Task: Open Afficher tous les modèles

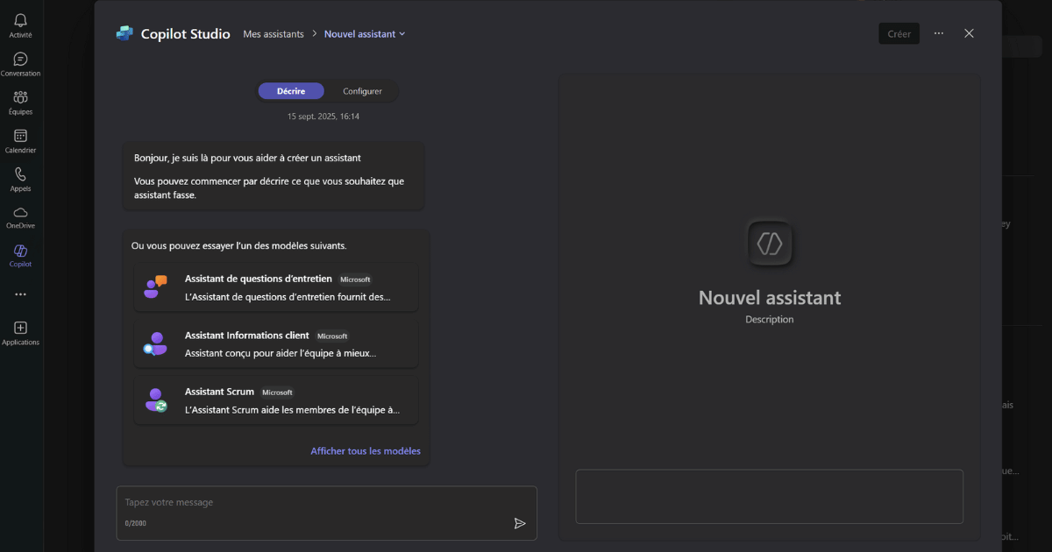Action: click(x=366, y=450)
